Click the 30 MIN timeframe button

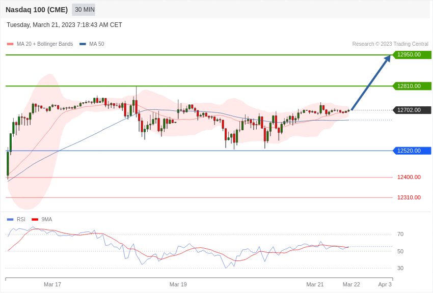84,10
